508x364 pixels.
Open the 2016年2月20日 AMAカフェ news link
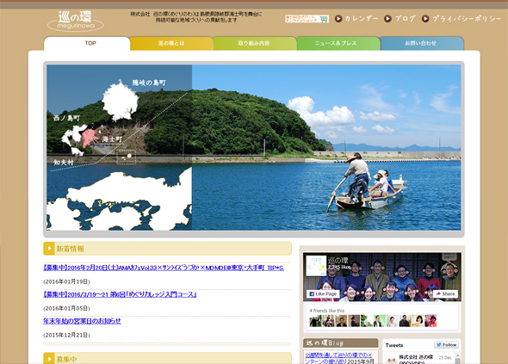point(164,268)
